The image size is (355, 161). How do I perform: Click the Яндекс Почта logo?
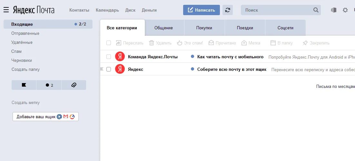(x=34, y=10)
